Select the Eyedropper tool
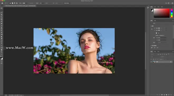The height and width of the screenshot is (96, 174). pos(1,21)
